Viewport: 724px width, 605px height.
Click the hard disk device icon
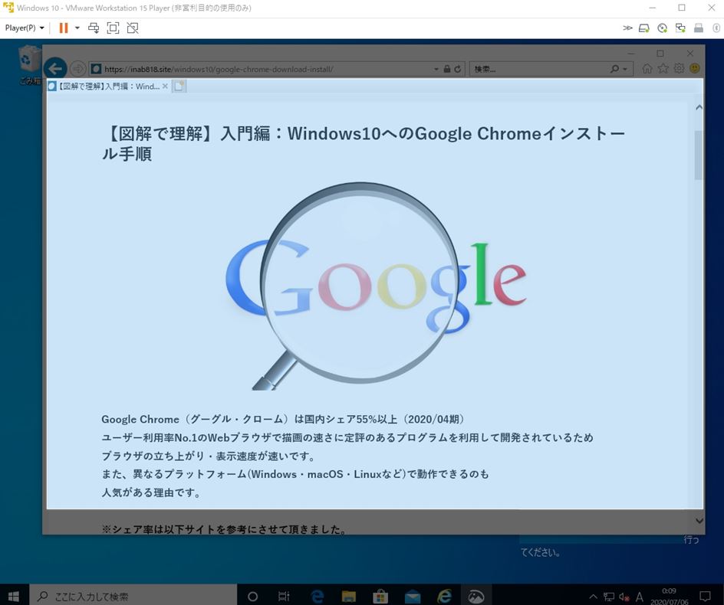click(x=644, y=28)
